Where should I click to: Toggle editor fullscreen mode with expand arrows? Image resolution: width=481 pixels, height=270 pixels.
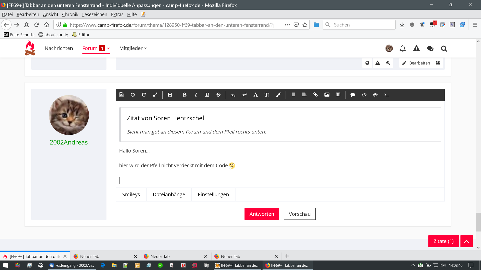[155, 95]
